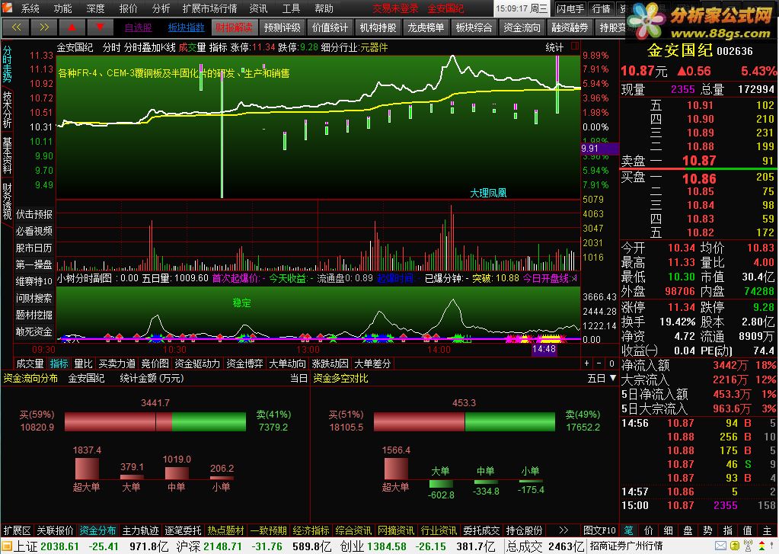Open the 细 detail tab icon
This screenshot has height=554, width=779.
click(x=669, y=530)
